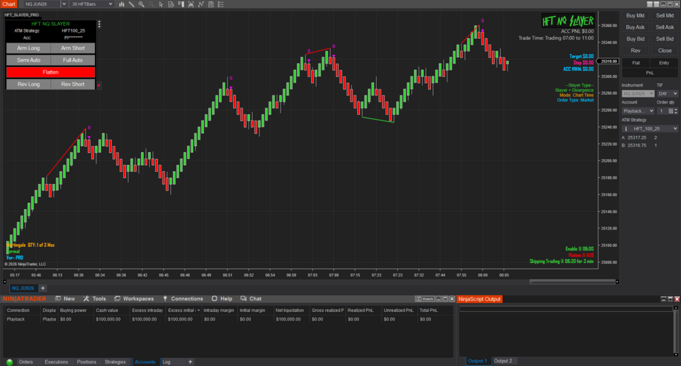
Task: Toggle the Rev Long button
Action: tap(28, 84)
